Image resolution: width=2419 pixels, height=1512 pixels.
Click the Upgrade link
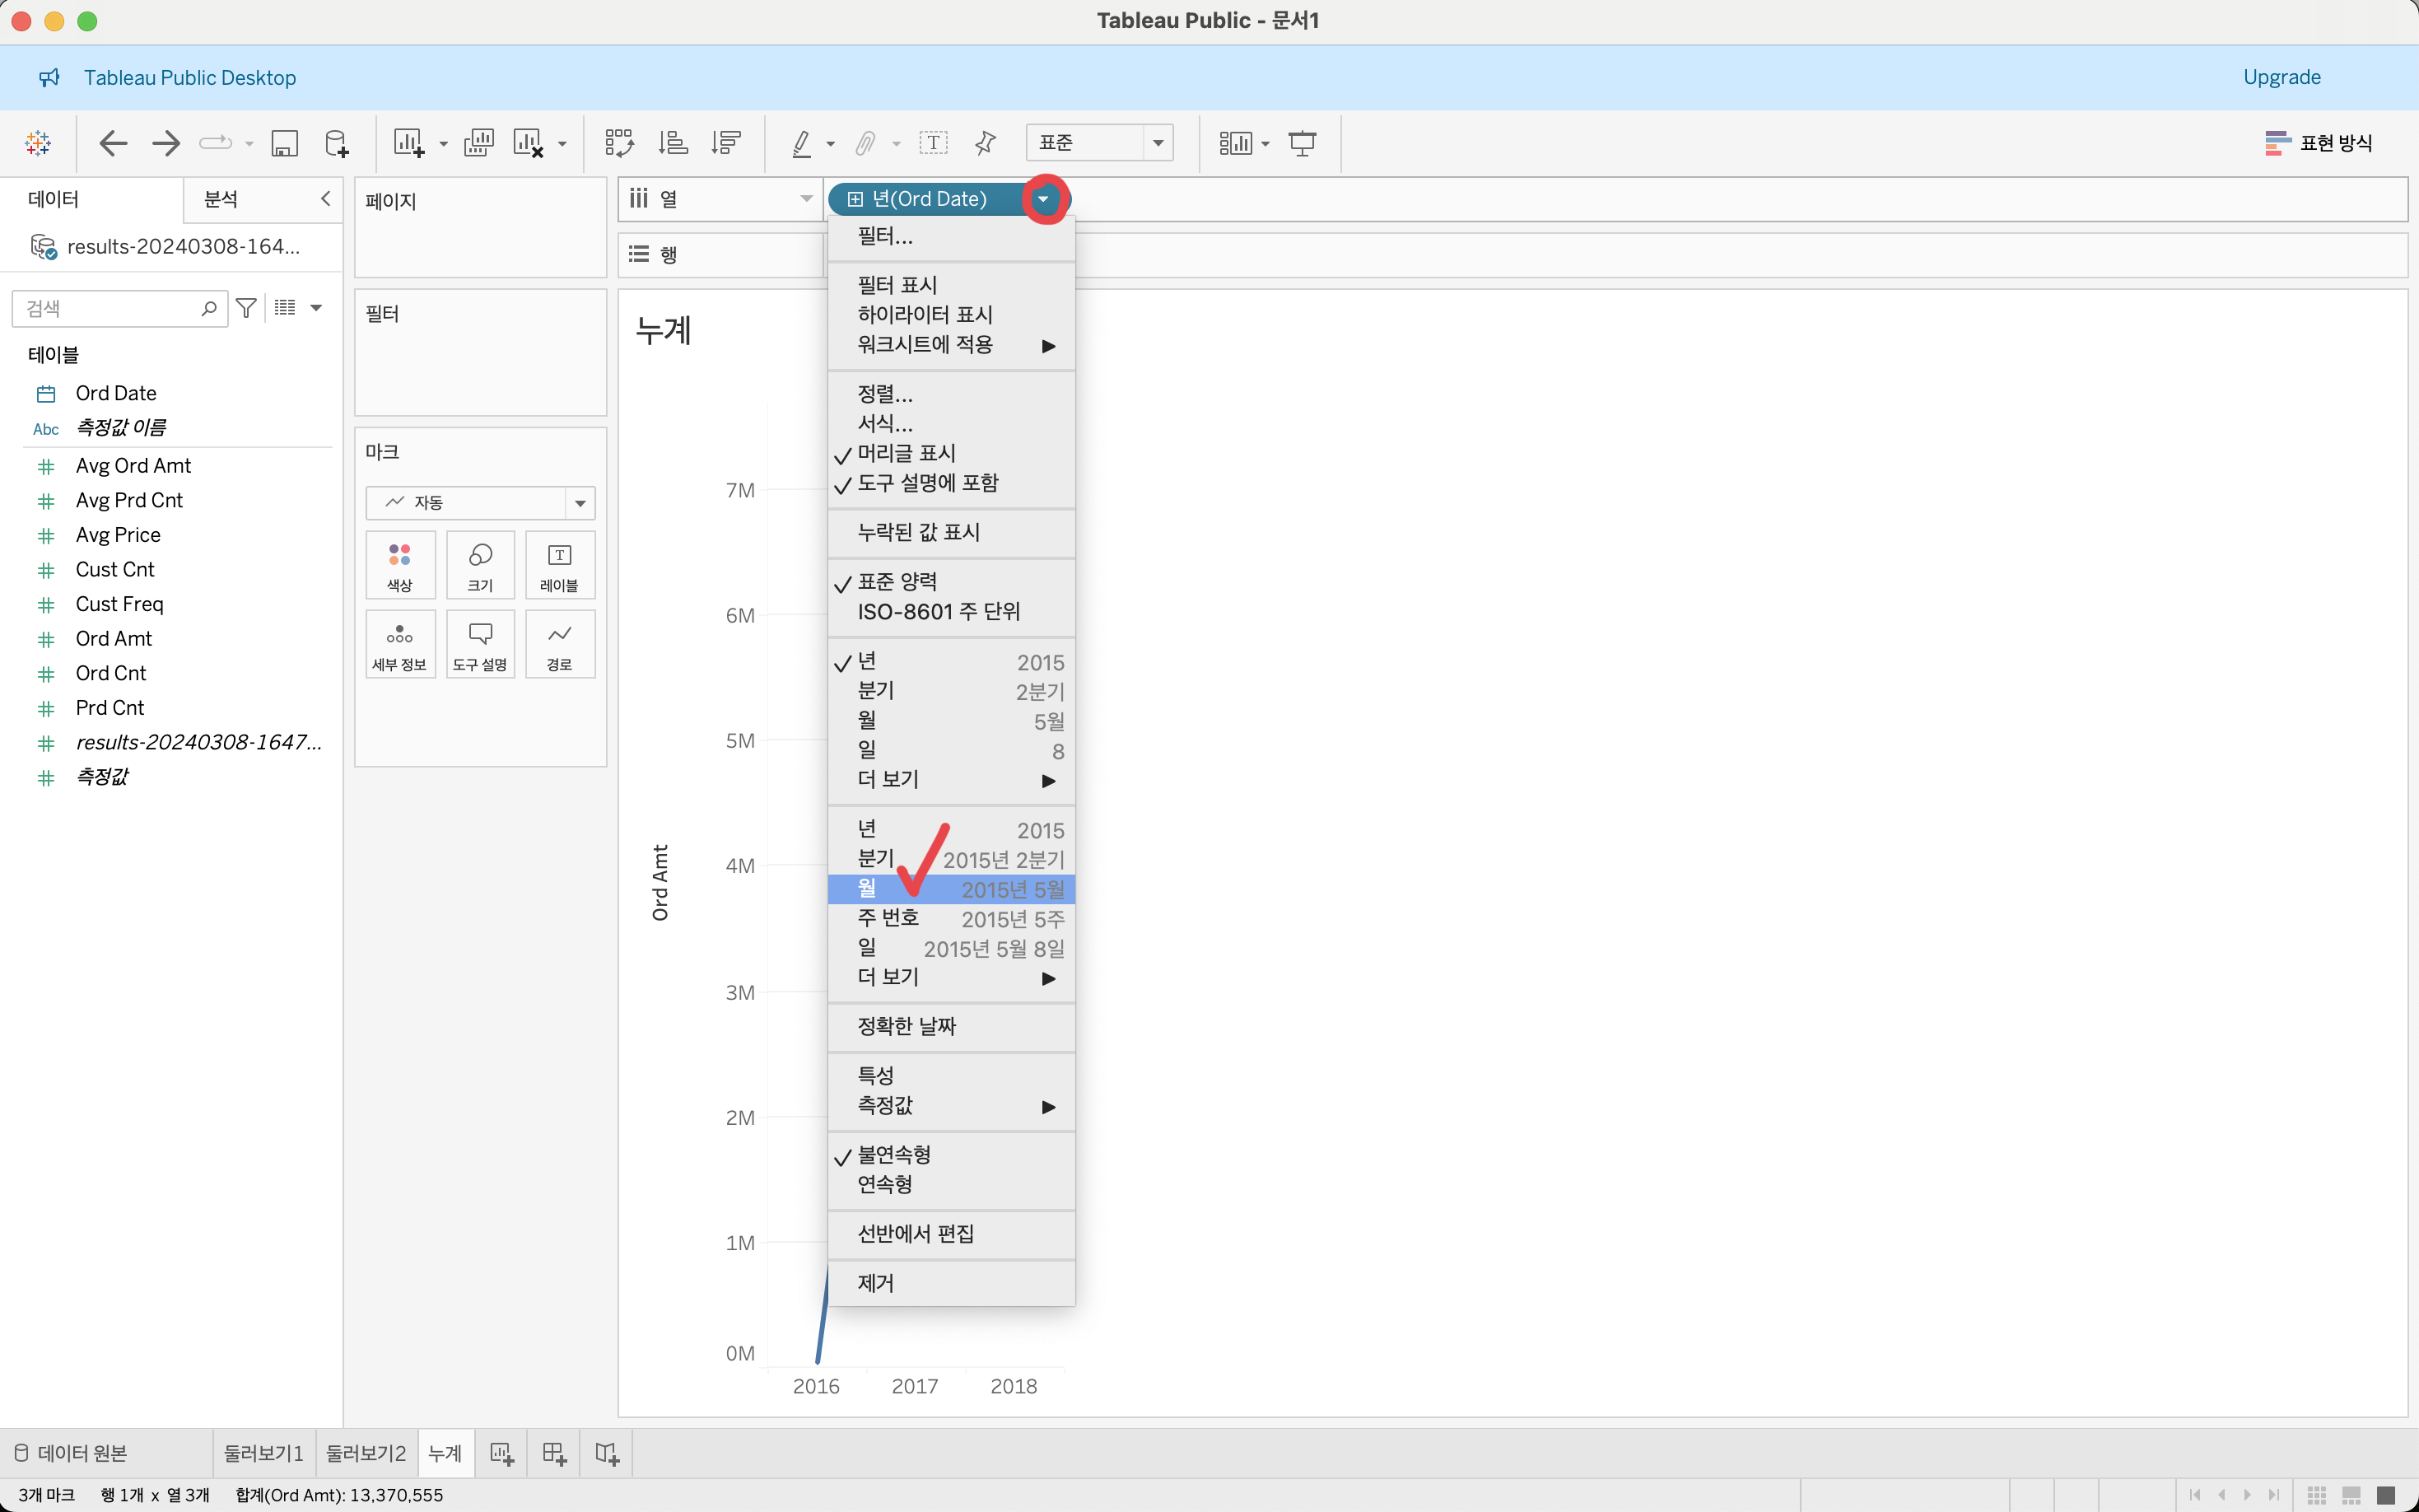pyautogui.click(x=2281, y=77)
